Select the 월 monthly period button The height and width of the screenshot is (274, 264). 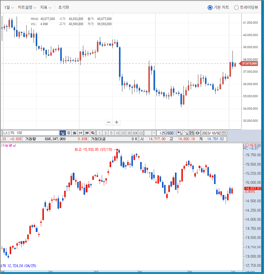pos(74,133)
